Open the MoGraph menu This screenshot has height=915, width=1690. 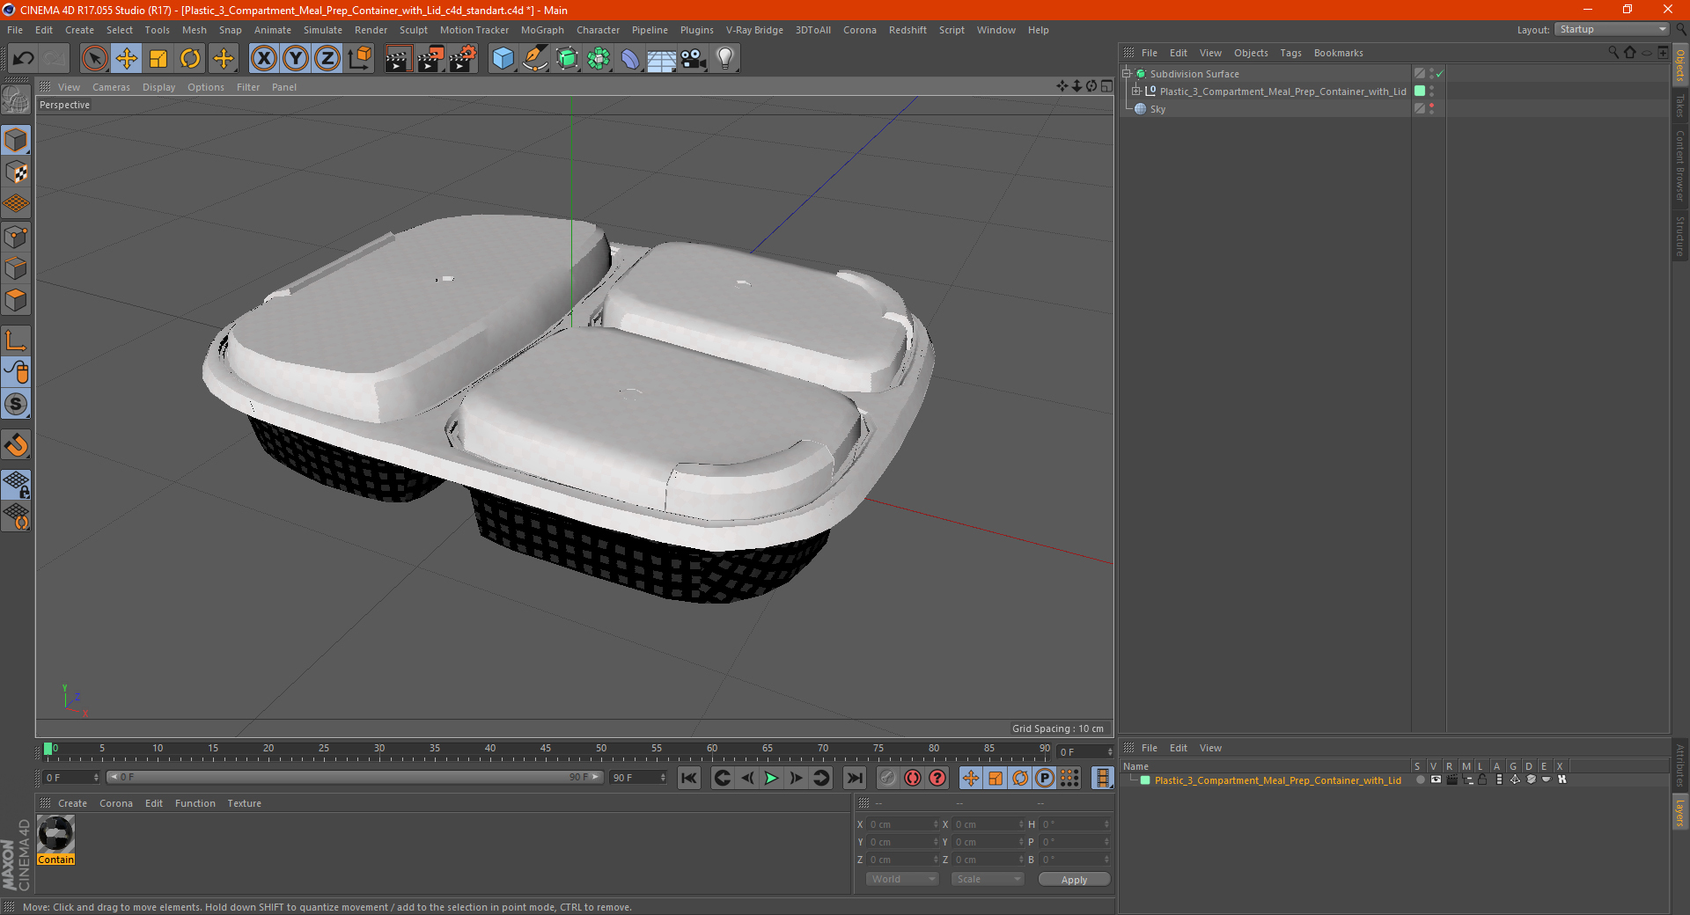coord(542,30)
